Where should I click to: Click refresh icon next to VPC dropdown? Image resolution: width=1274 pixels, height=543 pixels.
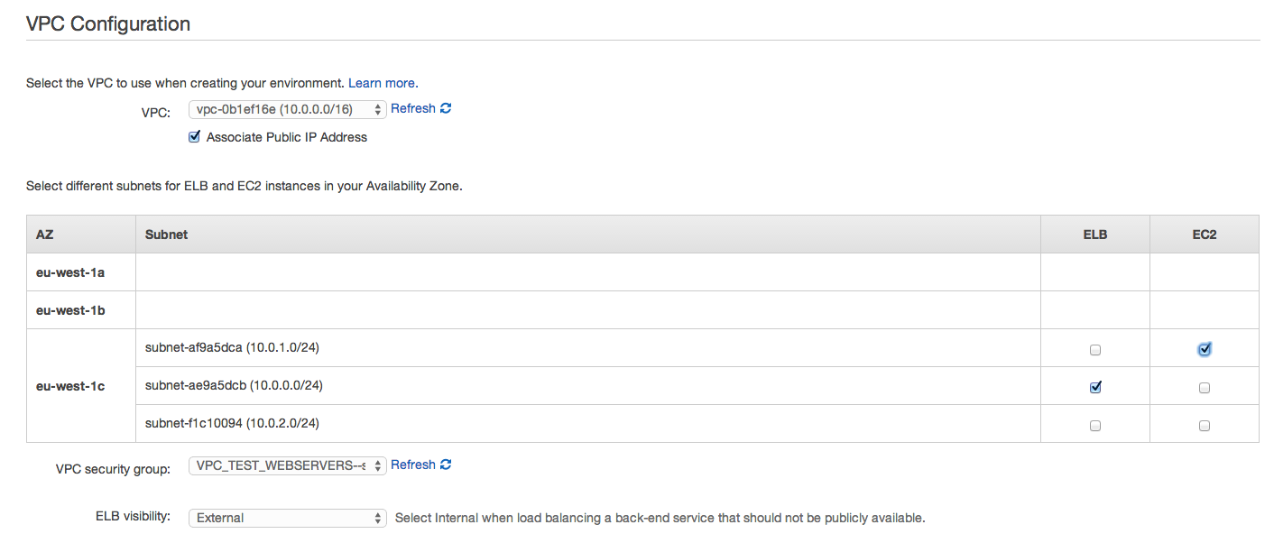coord(446,108)
